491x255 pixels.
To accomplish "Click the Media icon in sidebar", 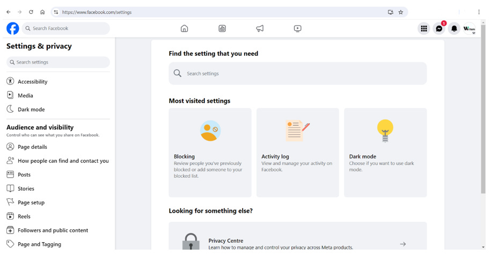I will [x=10, y=95].
